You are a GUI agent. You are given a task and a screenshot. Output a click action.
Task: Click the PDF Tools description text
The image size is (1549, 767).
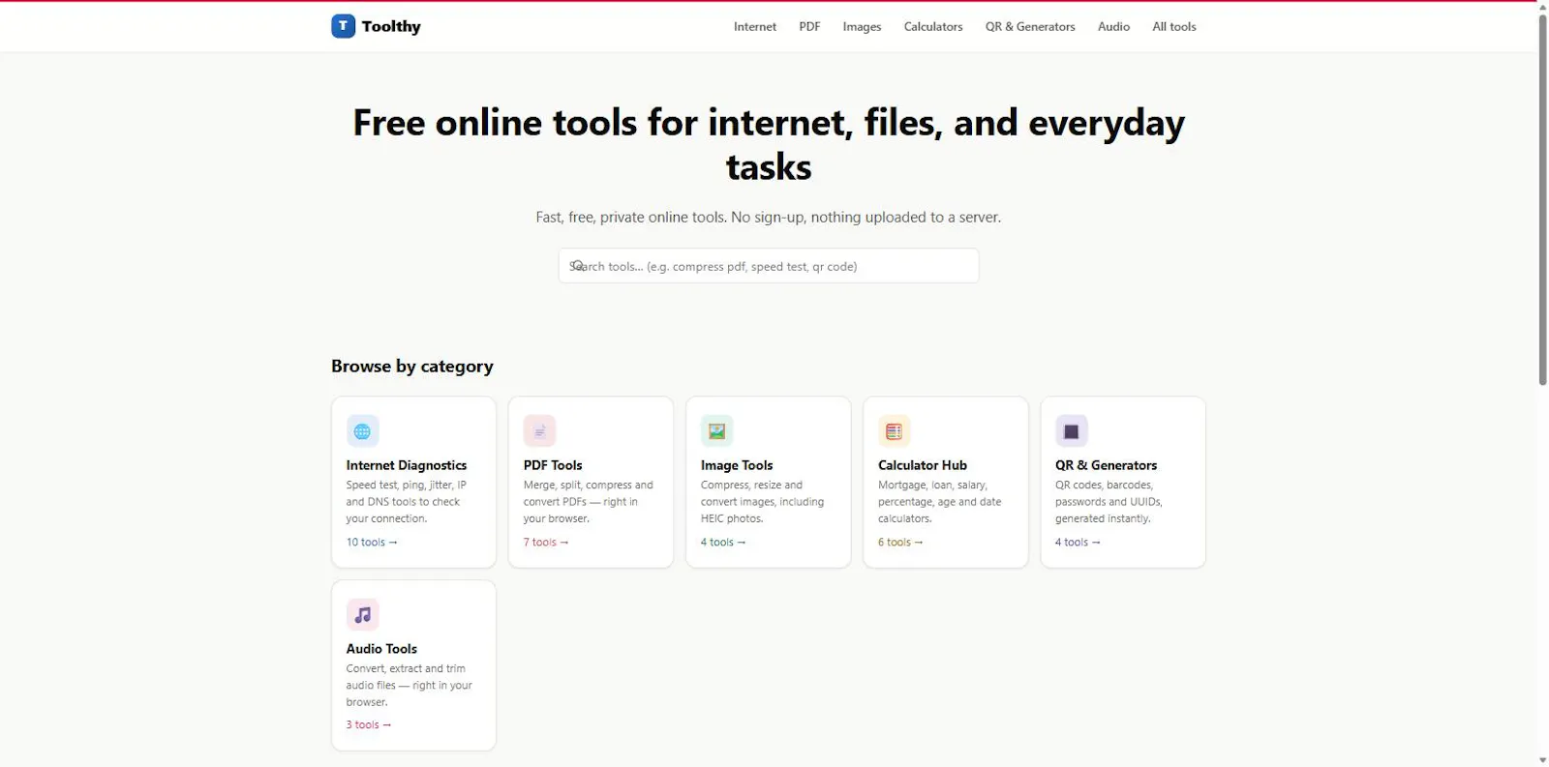588,502
